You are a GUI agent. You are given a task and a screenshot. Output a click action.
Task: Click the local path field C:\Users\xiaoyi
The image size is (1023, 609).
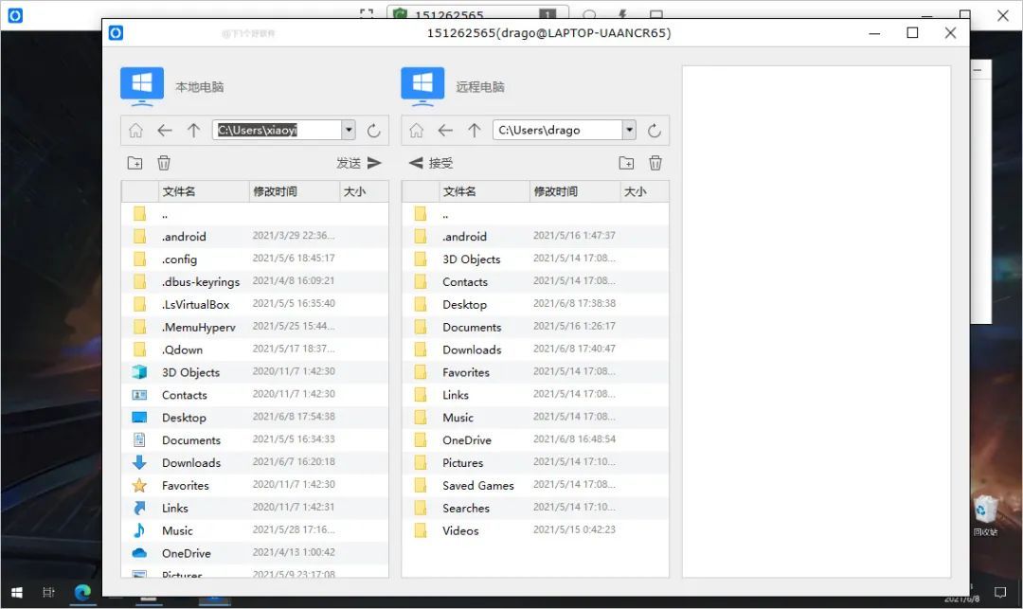coord(278,130)
